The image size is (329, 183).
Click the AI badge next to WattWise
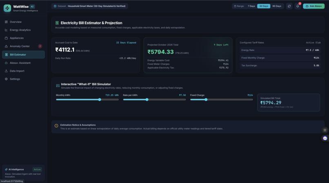click(32, 7)
